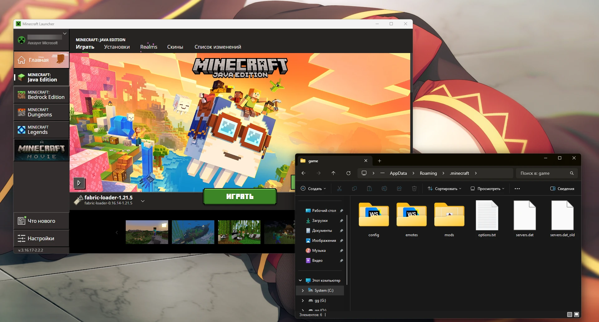Switch to the Установки tab
This screenshot has height=322, width=599.
[x=117, y=47]
